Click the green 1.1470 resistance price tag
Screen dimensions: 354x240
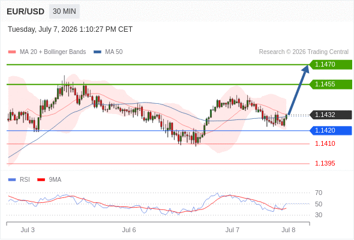tap(331, 65)
